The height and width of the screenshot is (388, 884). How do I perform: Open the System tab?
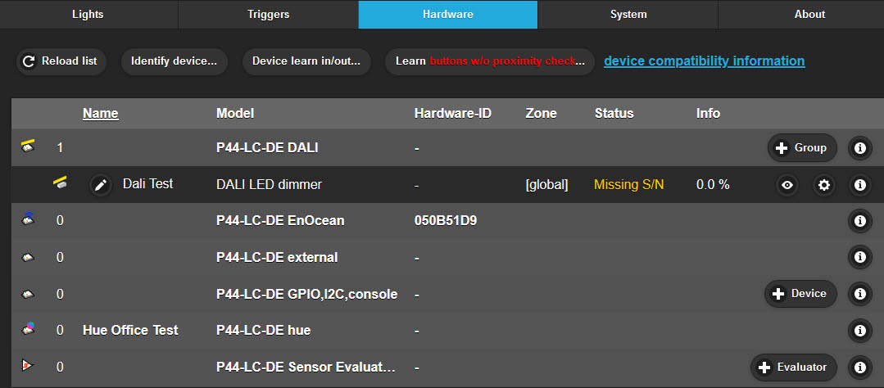pyautogui.click(x=628, y=15)
